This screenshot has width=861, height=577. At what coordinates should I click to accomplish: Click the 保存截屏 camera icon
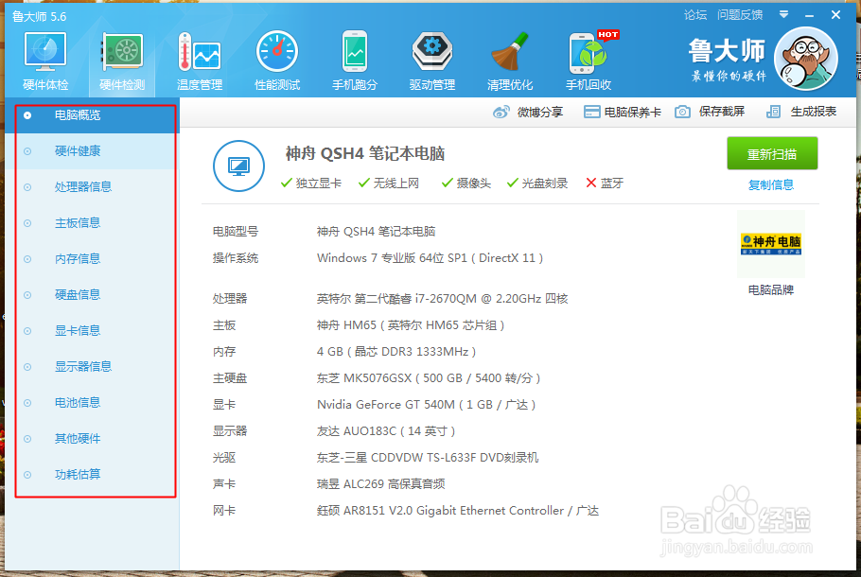click(x=682, y=112)
